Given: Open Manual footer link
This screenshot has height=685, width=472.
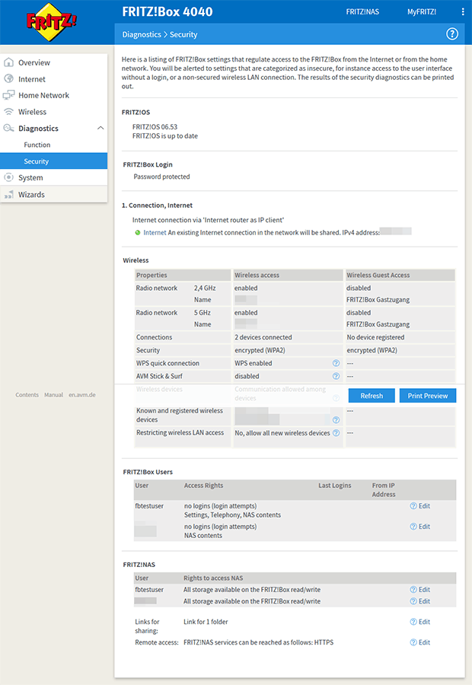Looking at the screenshot, I should point(54,395).
